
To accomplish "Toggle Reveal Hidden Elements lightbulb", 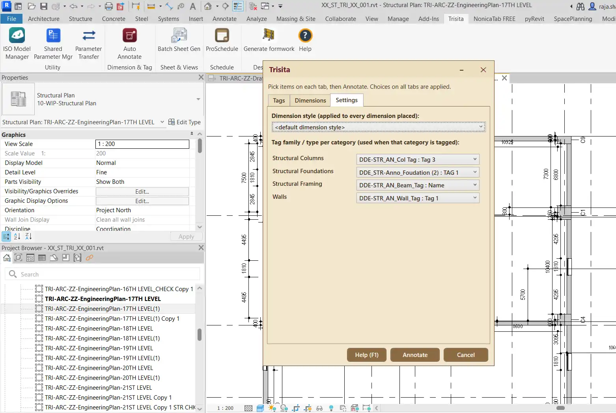I will (x=331, y=408).
